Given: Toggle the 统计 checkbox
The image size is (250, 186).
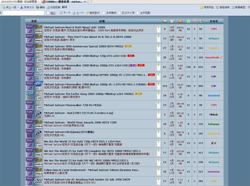Looking at the screenshot, I should point(48,13).
